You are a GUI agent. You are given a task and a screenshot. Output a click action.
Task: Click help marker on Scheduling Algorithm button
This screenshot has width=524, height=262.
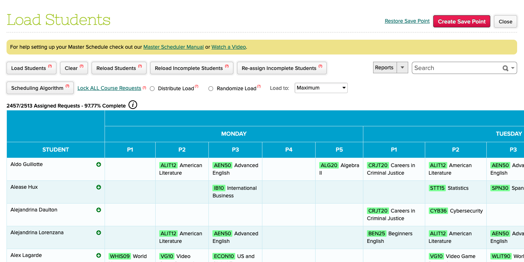67,86
